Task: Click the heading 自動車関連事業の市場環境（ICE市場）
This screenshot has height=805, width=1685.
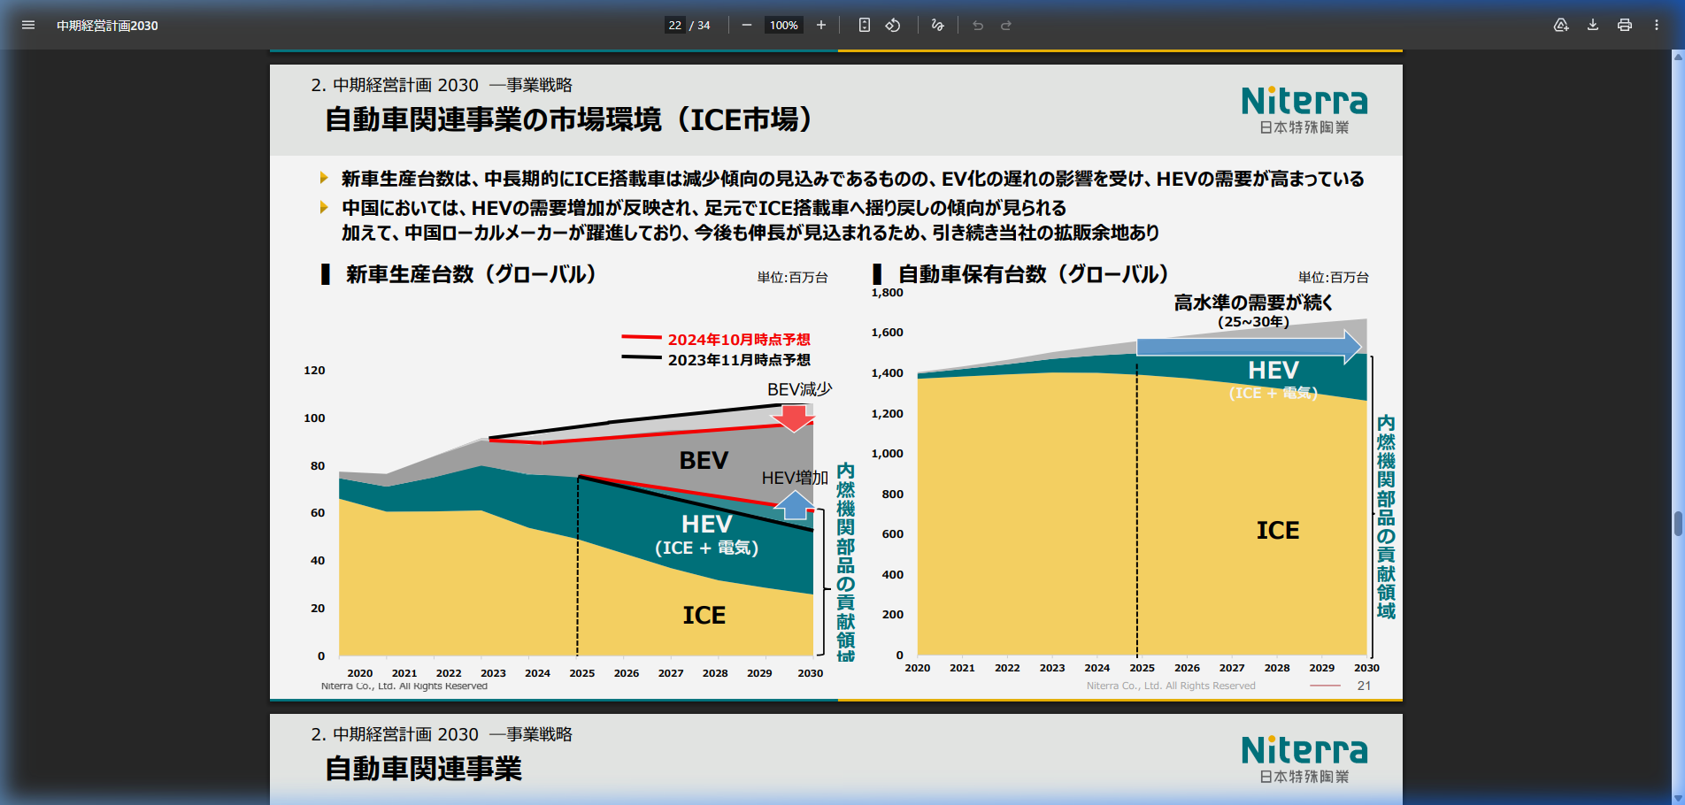Action: [x=568, y=119]
